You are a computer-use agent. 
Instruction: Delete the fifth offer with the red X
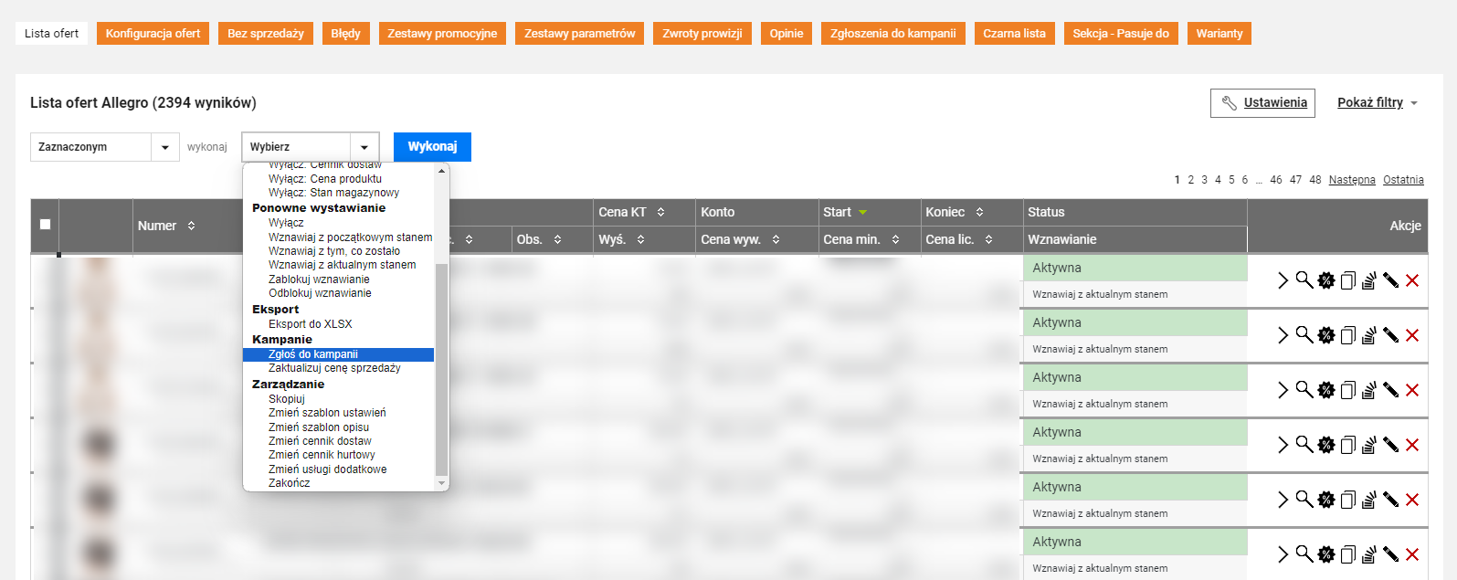(x=1412, y=500)
